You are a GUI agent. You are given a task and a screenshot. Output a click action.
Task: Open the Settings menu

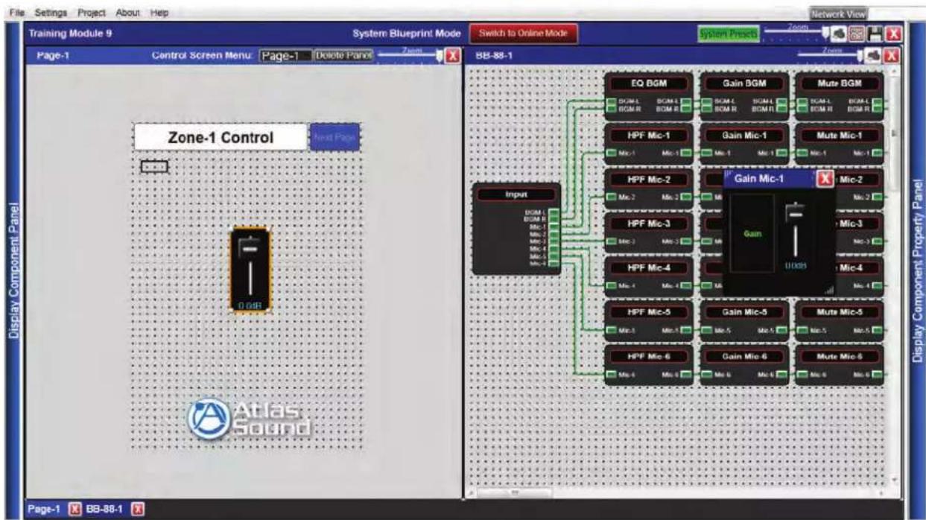coord(51,13)
